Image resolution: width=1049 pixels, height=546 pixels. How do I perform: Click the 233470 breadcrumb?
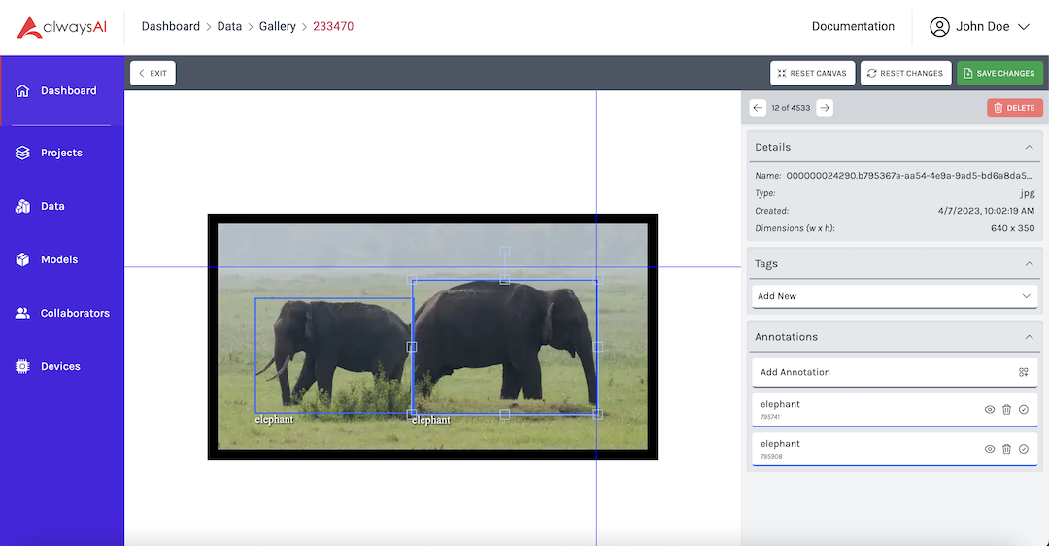coord(333,27)
